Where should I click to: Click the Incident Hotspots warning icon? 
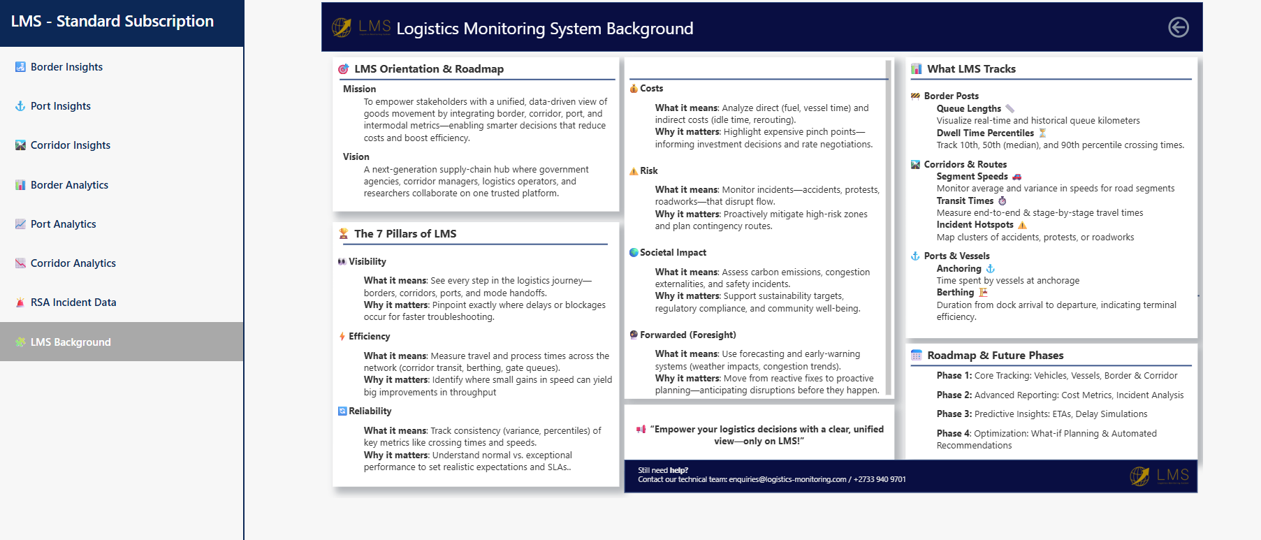[1022, 225]
